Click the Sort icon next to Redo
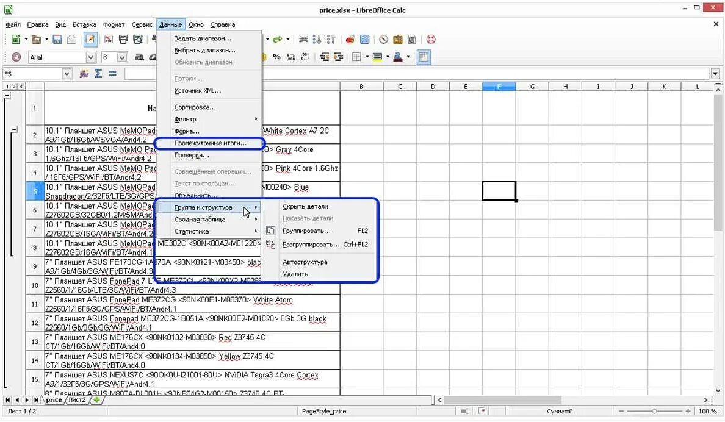 303,40
